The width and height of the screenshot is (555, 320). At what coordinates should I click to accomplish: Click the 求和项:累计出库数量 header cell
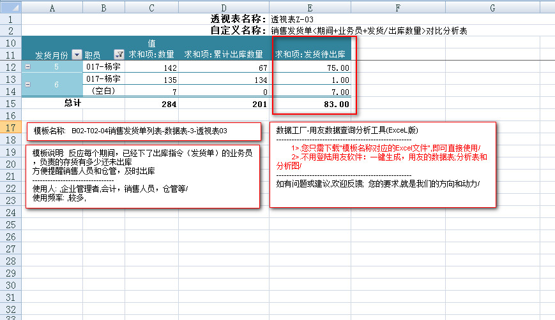tap(224, 55)
